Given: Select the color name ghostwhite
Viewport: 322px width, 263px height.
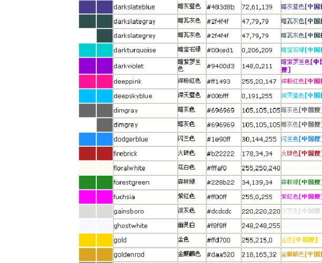Looking at the screenshot, I should [x=130, y=226].
